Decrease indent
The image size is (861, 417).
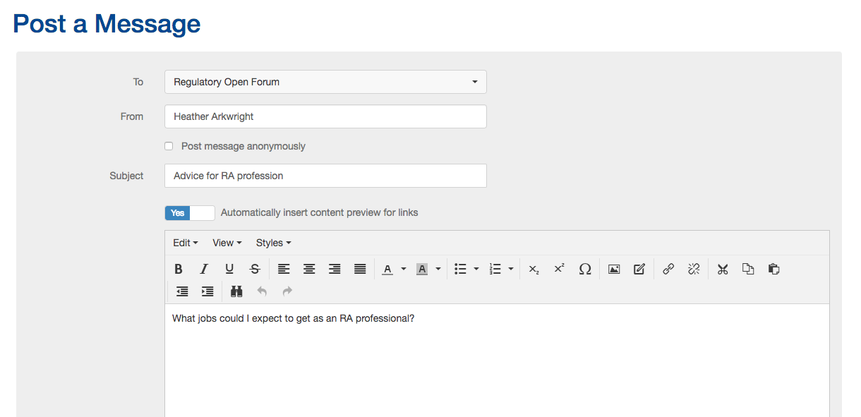(182, 291)
